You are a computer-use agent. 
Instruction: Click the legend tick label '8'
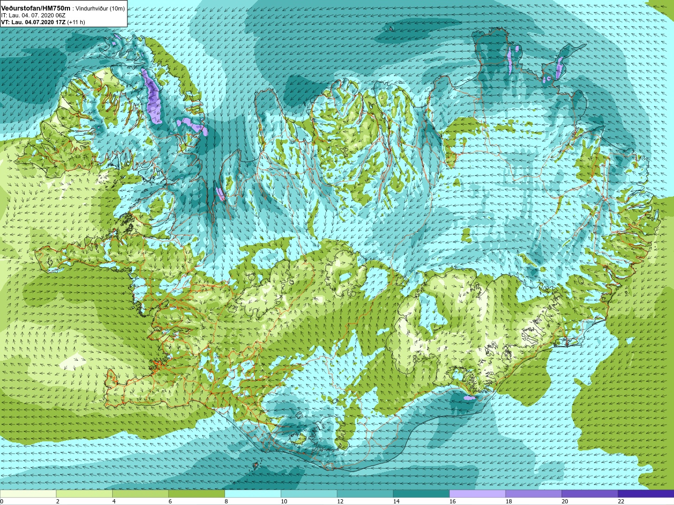pyautogui.click(x=226, y=501)
